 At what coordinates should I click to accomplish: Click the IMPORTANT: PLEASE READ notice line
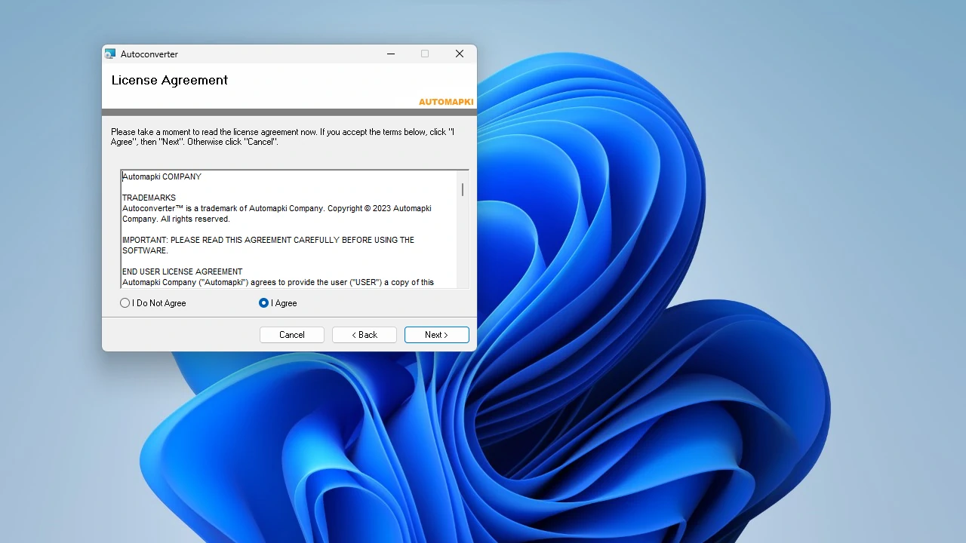[x=269, y=245]
